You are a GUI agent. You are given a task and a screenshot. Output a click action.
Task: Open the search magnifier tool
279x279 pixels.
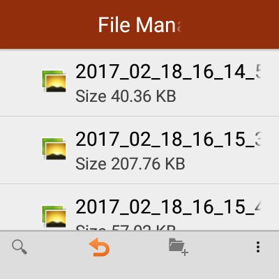click(20, 247)
